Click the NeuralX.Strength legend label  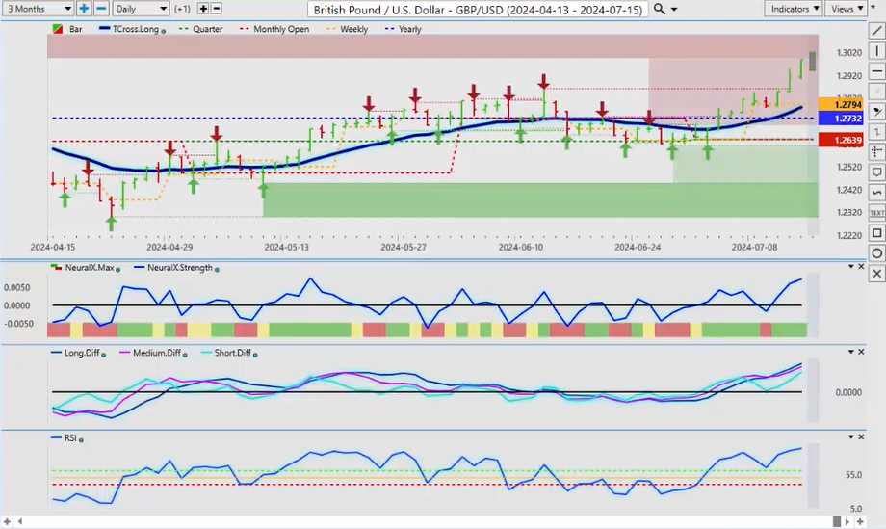tap(180, 267)
